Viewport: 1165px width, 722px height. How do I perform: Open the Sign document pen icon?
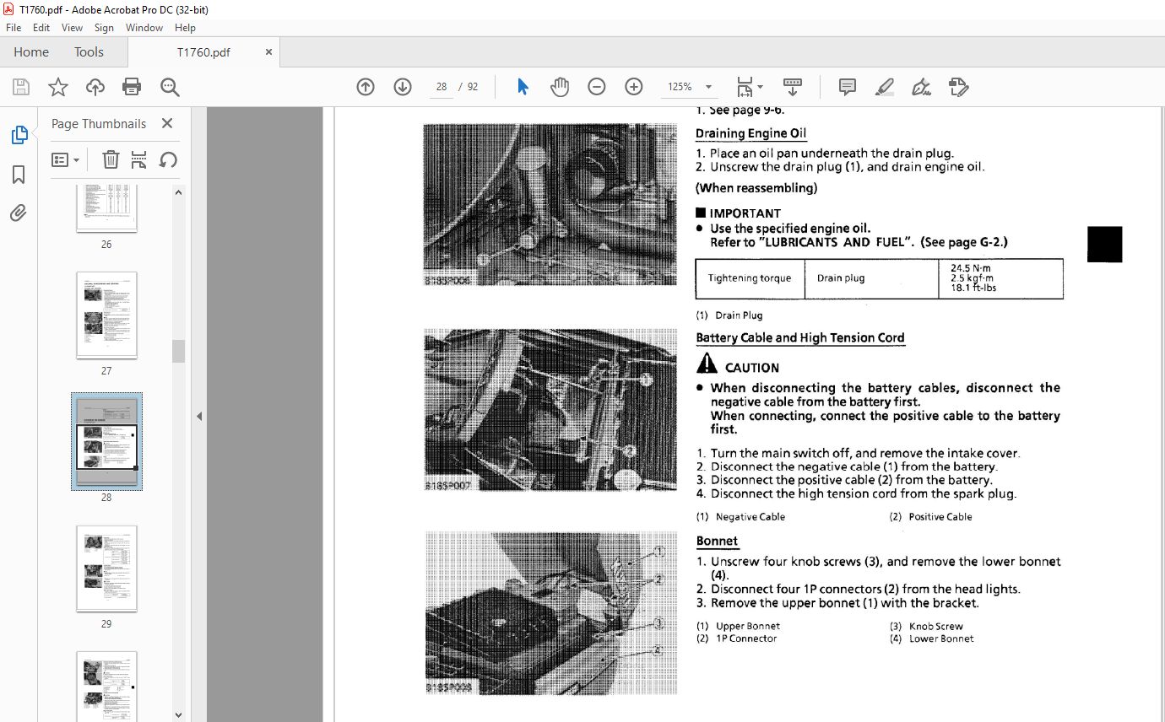(921, 87)
